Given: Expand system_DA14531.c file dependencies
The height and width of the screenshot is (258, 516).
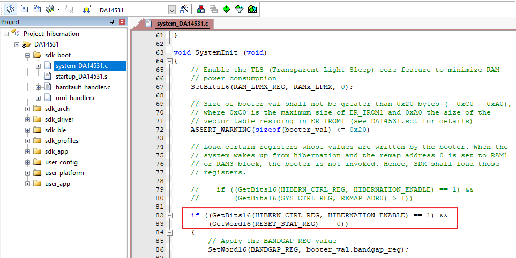Looking at the screenshot, I should [38, 66].
